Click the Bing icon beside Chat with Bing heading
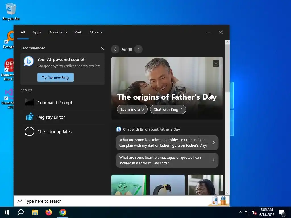The width and height of the screenshot is (291, 218). (119, 129)
